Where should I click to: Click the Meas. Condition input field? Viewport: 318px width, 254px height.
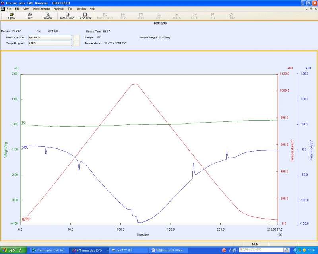coord(50,37)
